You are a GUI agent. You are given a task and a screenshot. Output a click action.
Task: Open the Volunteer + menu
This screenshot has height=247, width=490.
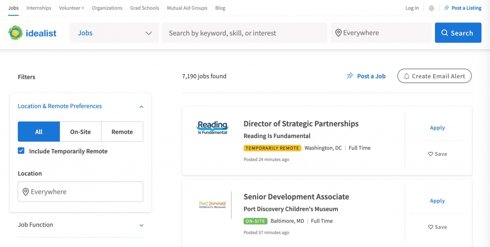[72, 8]
